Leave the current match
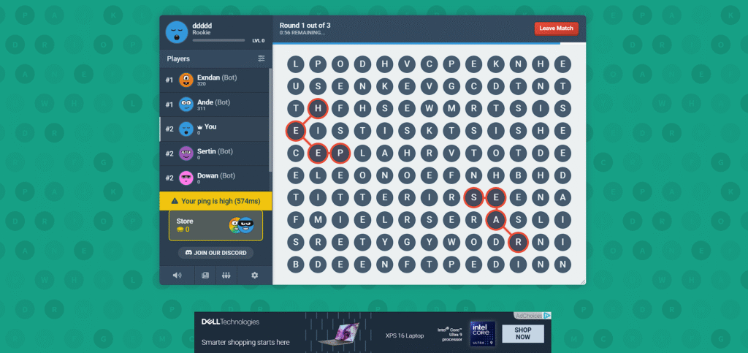Screen dimensions: 748x353 556,29
